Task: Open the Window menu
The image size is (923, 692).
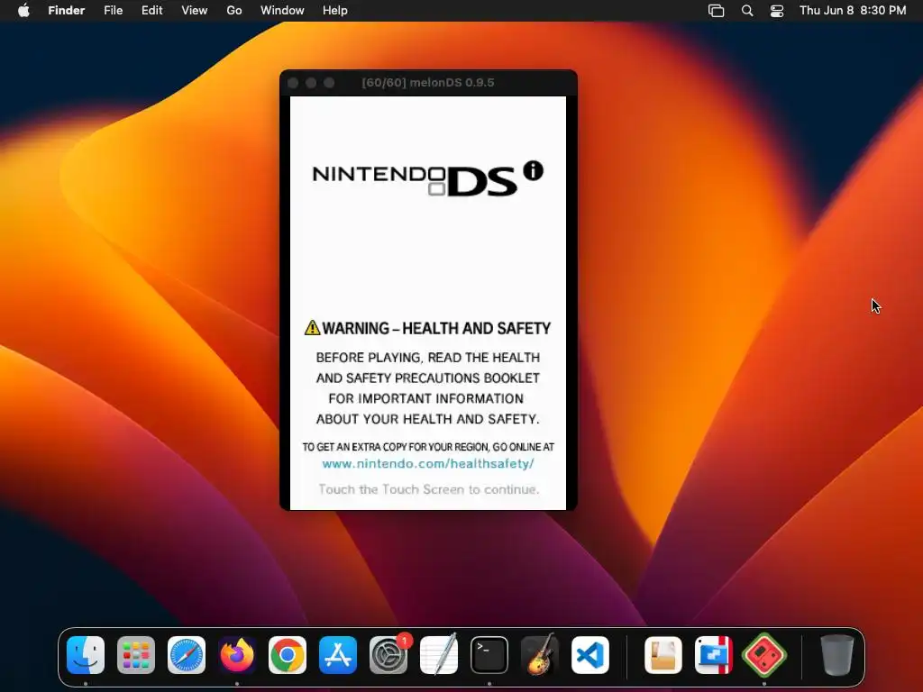Action: pyautogui.click(x=282, y=11)
